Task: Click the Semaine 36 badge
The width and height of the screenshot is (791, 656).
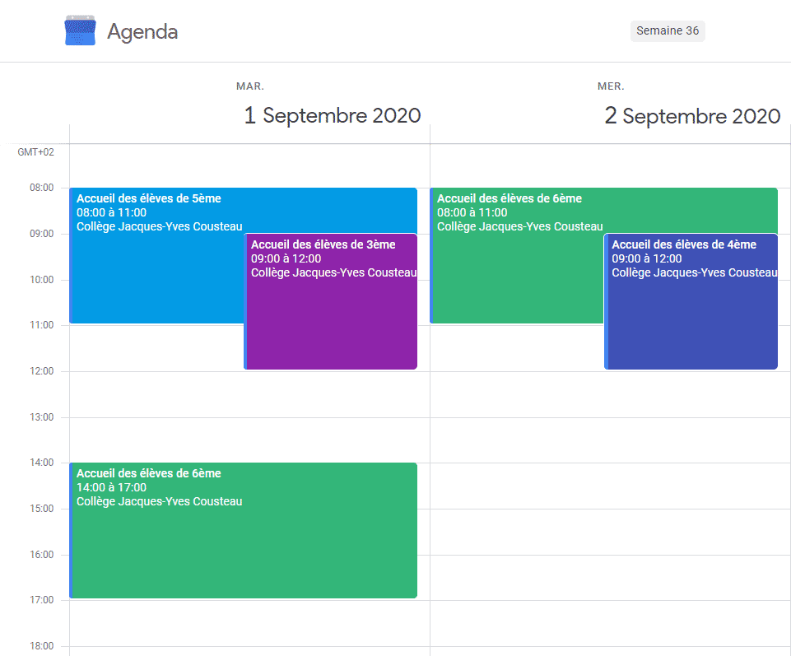Action: click(668, 30)
